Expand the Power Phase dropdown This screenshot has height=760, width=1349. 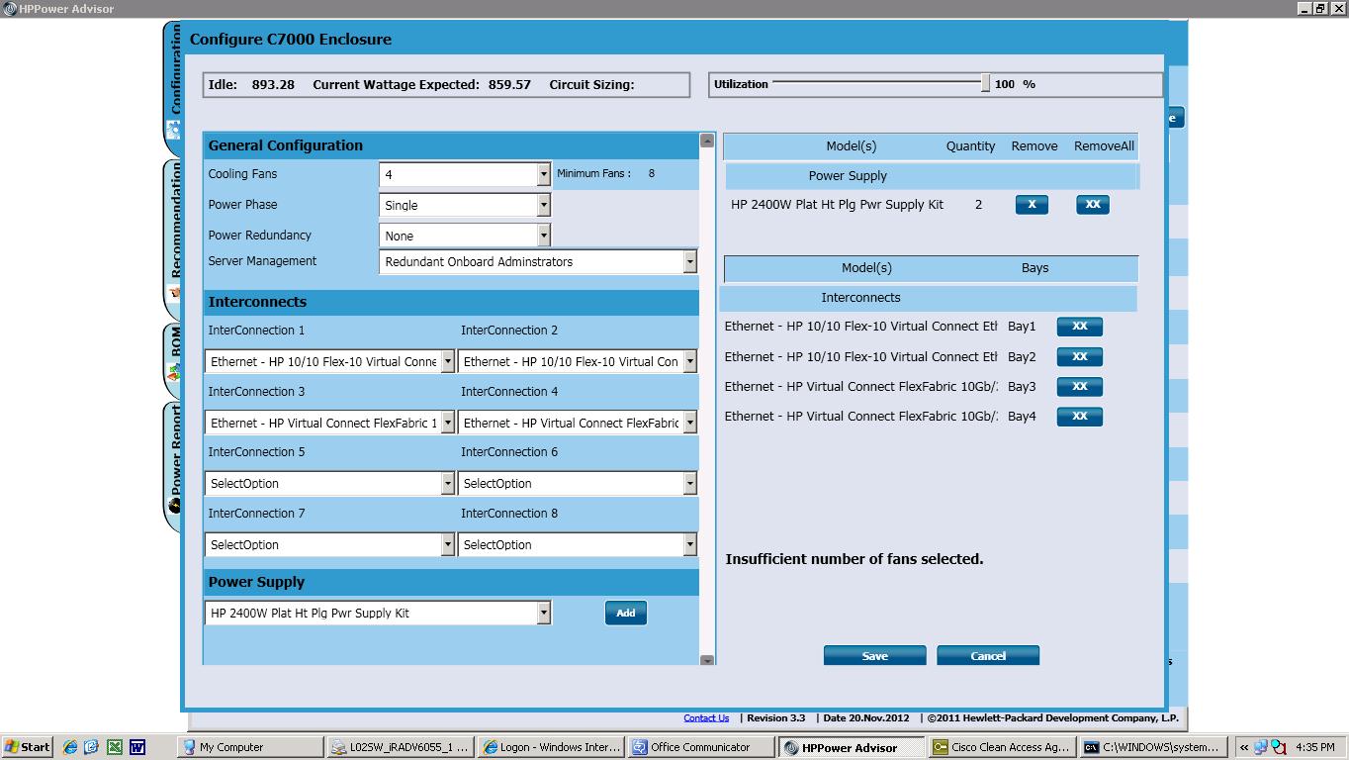[543, 205]
